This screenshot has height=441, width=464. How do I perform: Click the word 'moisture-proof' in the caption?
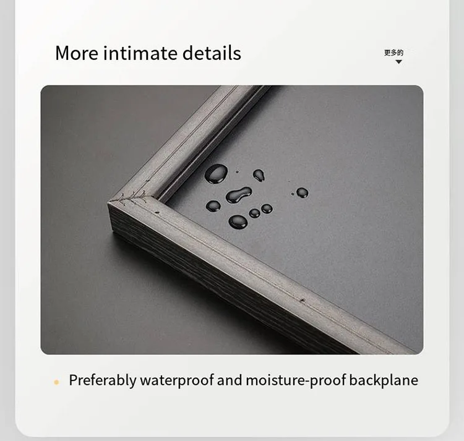pos(296,380)
